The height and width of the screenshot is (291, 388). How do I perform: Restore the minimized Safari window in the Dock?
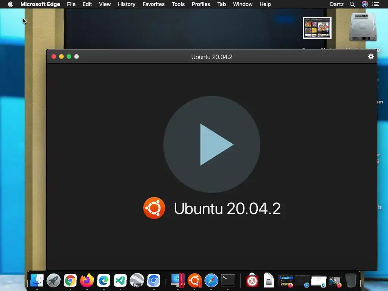[x=302, y=282]
